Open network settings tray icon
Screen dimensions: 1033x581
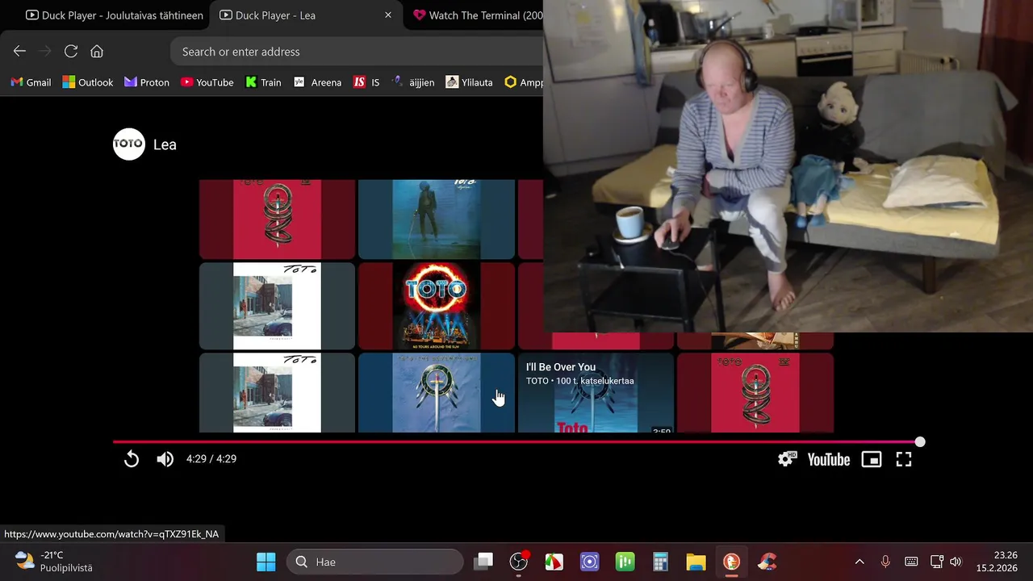[937, 562]
